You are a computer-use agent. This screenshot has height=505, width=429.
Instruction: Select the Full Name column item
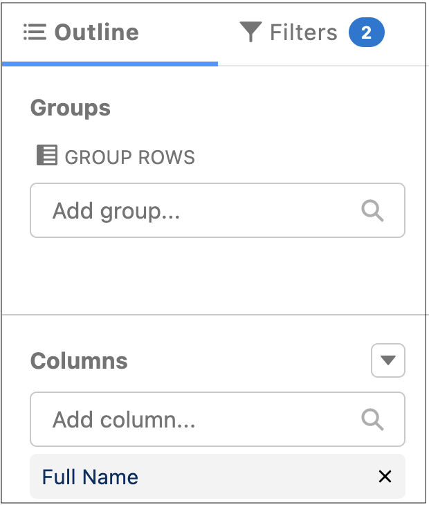[217, 477]
